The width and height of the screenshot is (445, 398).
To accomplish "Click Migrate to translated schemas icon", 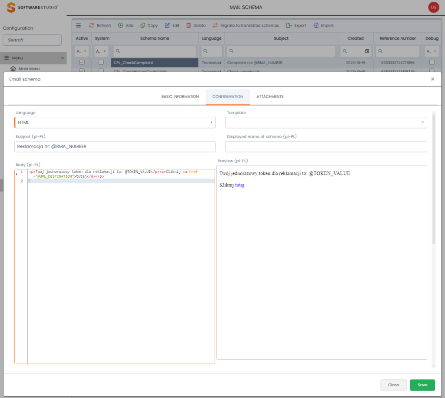I will pos(215,26).
